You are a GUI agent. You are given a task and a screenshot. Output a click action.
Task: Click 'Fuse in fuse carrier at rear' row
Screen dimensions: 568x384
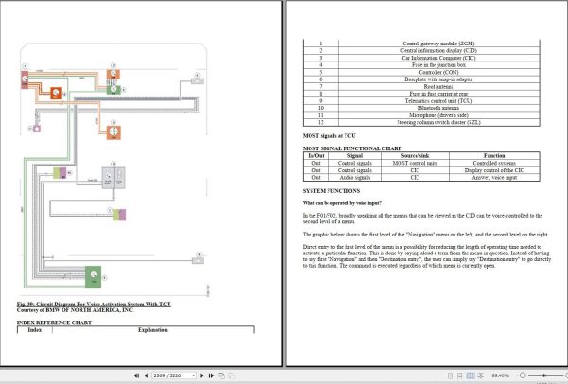421,94
